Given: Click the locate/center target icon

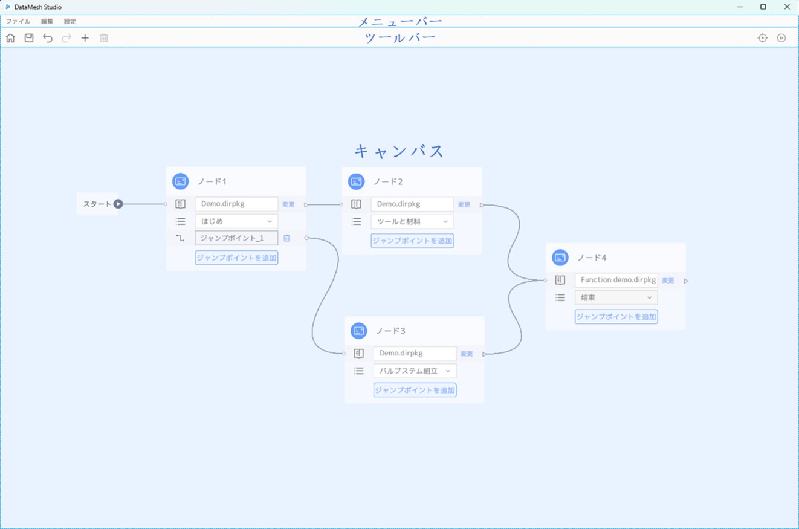Looking at the screenshot, I should [763, 38].
